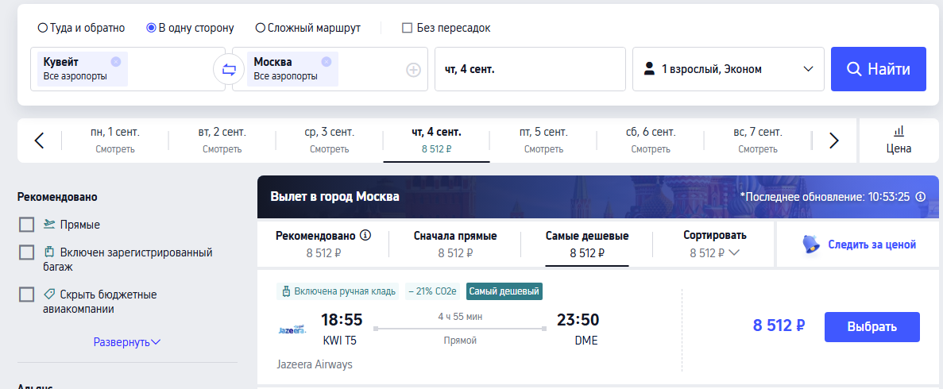Click info icon beside last update time
This screenshot has width=943, height=389.
(920, 197)
